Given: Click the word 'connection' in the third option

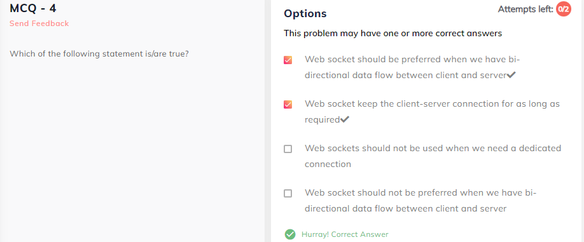Looking at the screenshot, I should [328, 164].
